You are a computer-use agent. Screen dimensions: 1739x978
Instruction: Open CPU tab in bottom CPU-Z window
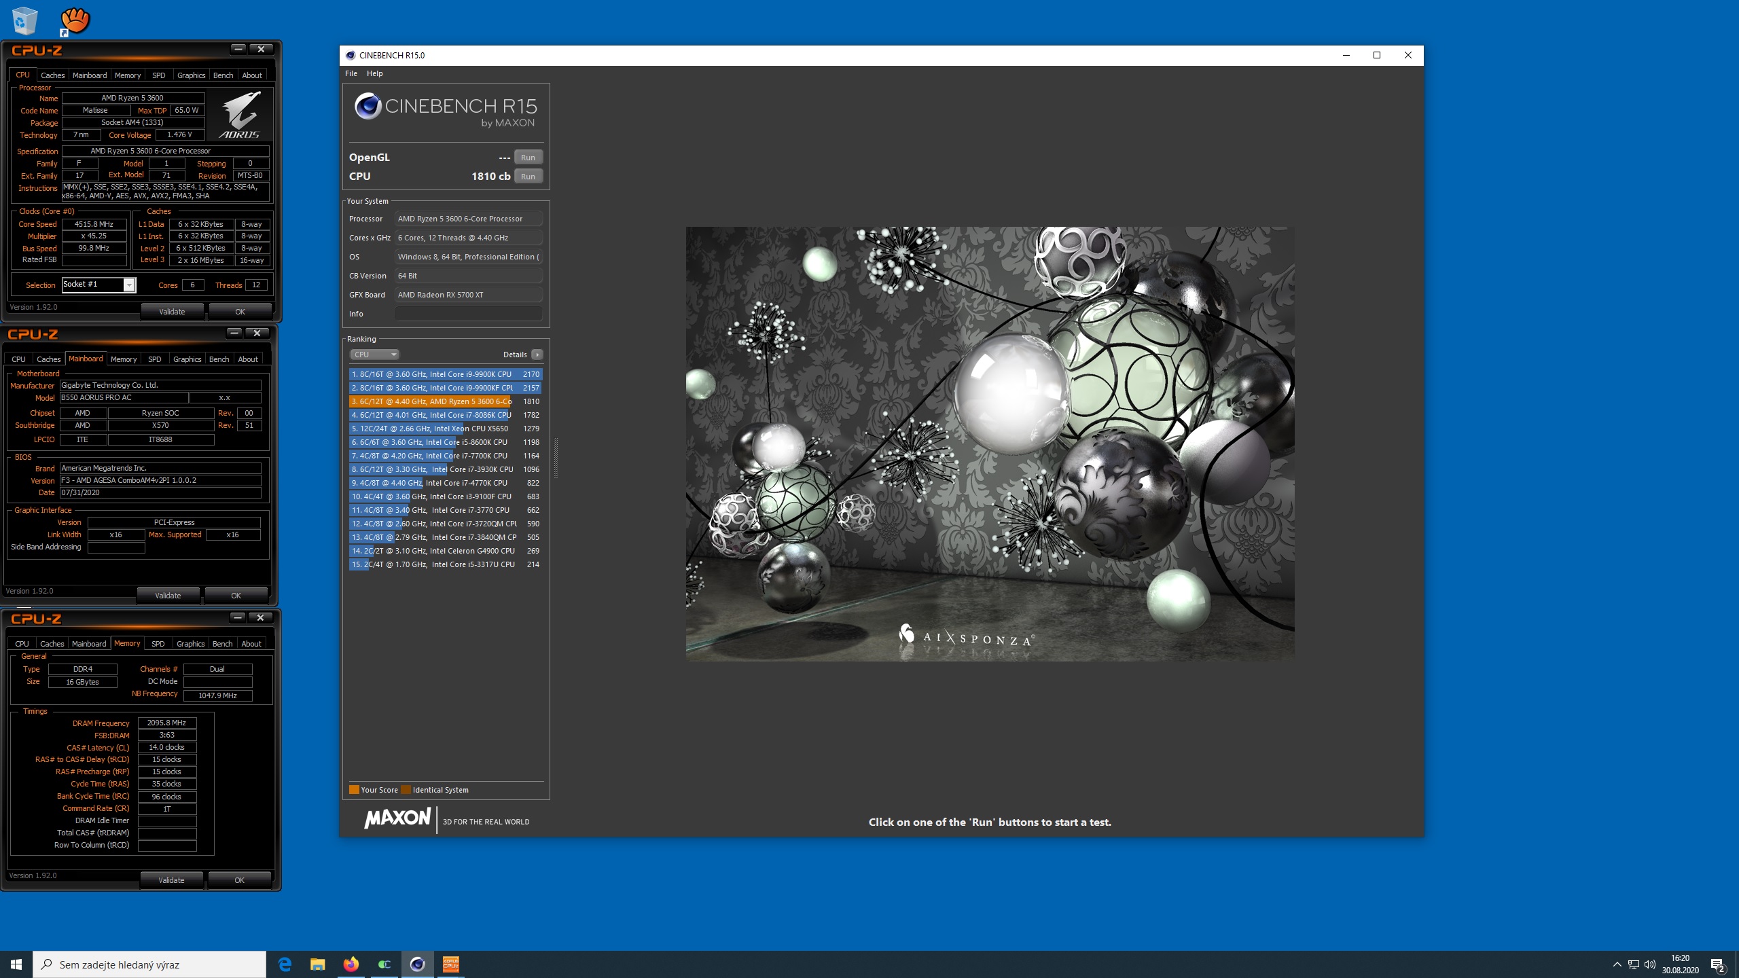coord(22,644)
